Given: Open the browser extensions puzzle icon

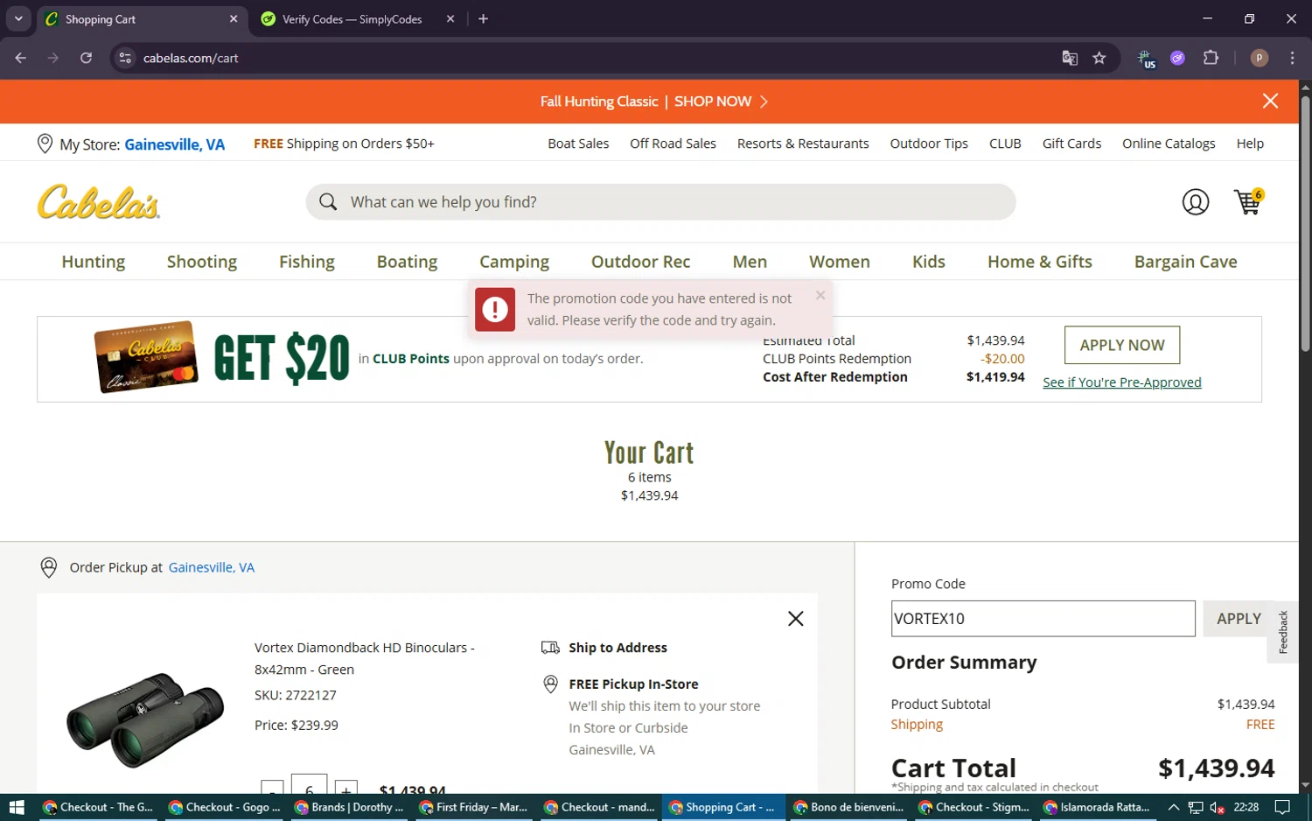Looking at the screenshot, I should point(1211,58).
